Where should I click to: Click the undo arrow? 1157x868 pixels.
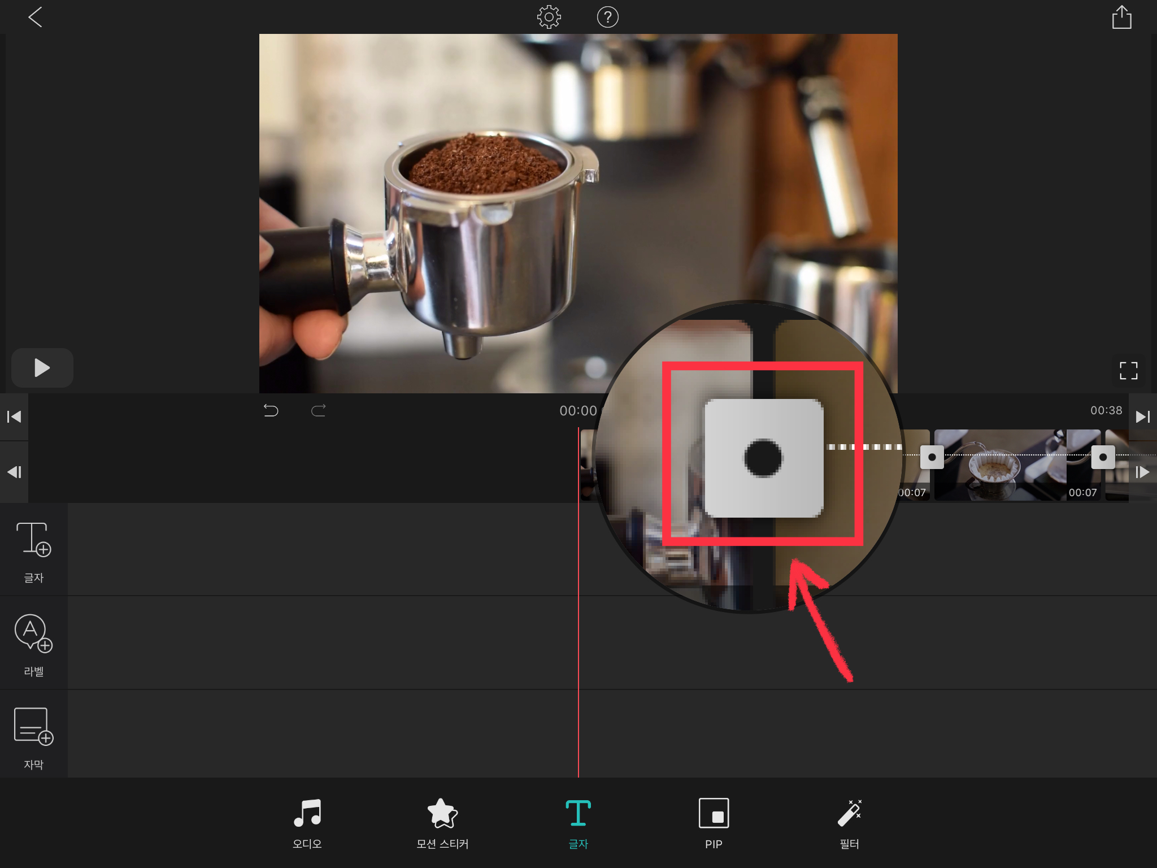click(271, 410)
